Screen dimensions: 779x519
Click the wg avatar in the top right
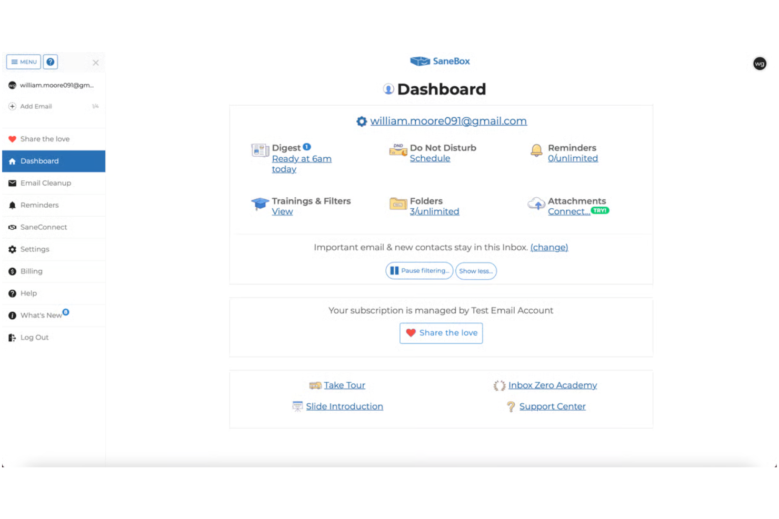coord(760,64)
